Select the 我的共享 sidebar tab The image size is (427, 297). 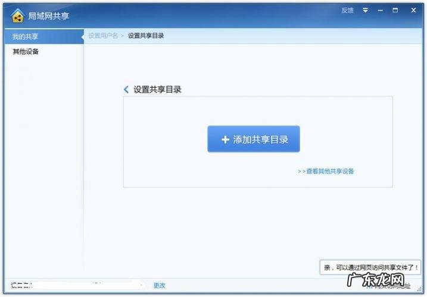[44, 36]
